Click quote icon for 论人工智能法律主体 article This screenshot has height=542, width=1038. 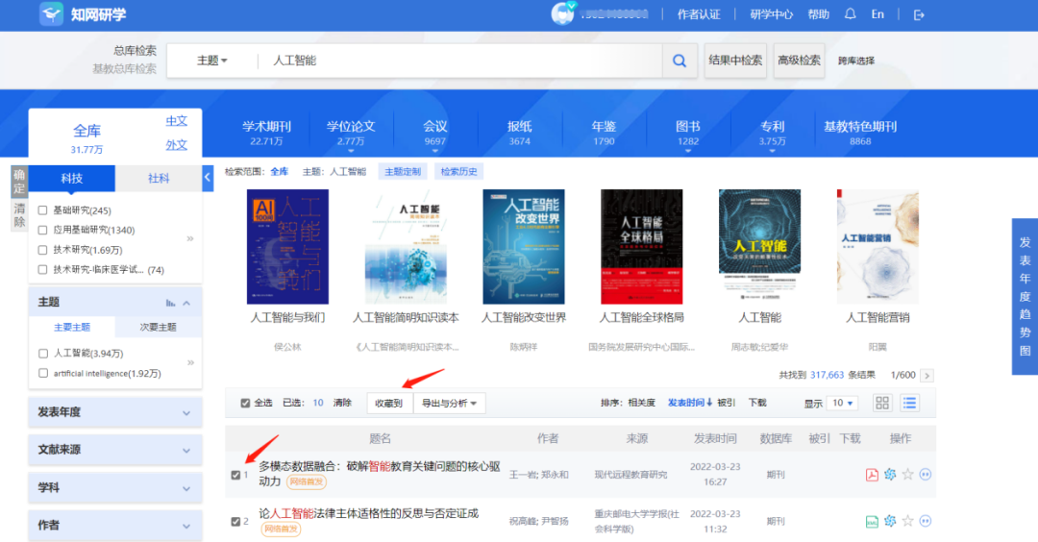coord(926,521)
